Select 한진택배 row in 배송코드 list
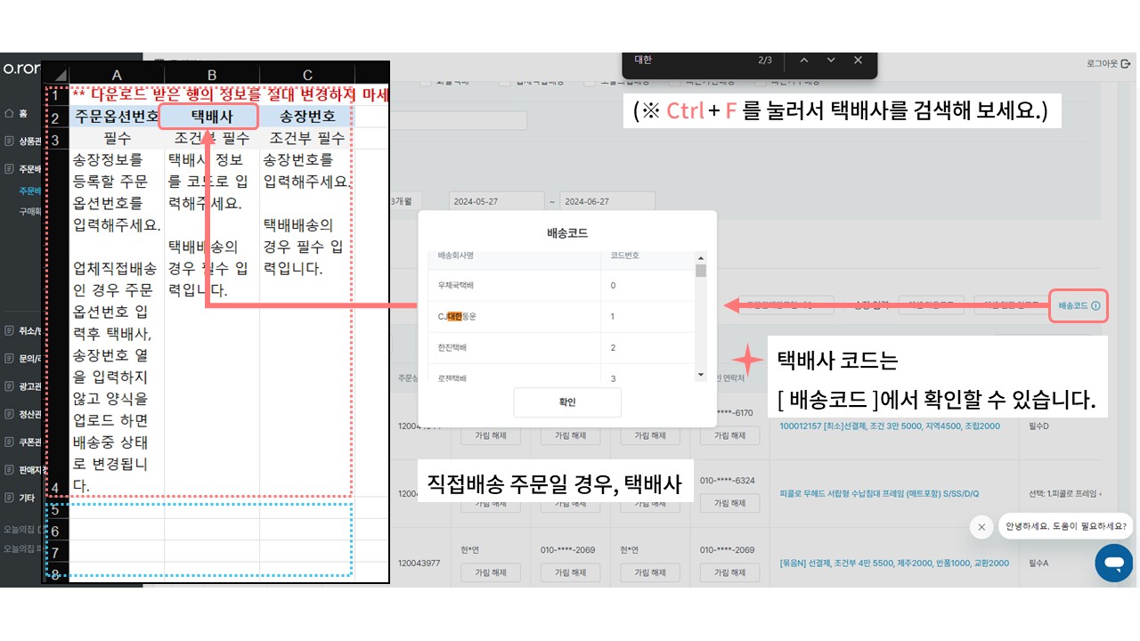 (561, 348)
